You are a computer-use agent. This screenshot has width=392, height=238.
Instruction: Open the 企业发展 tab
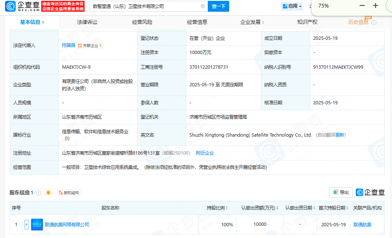[252, 22]
